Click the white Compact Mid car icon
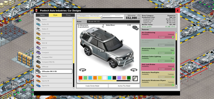214x99 pixels. point(38,57)
